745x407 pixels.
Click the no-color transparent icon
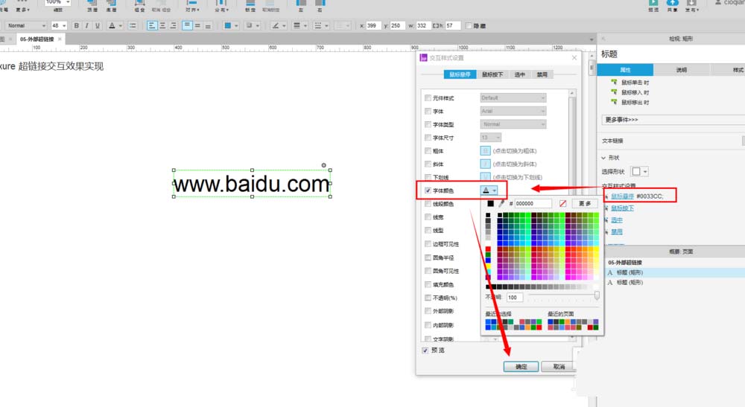point(562,204)
